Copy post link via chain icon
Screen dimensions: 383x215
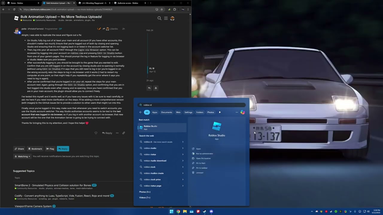pyautogui.click(x=124, y=133)
